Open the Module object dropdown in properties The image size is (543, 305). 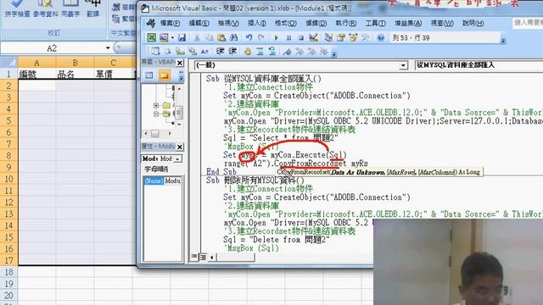point(178,158)
